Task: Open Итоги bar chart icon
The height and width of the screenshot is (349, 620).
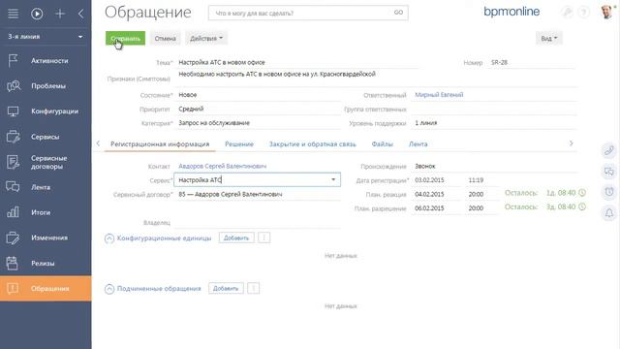Action: point(13,212)
